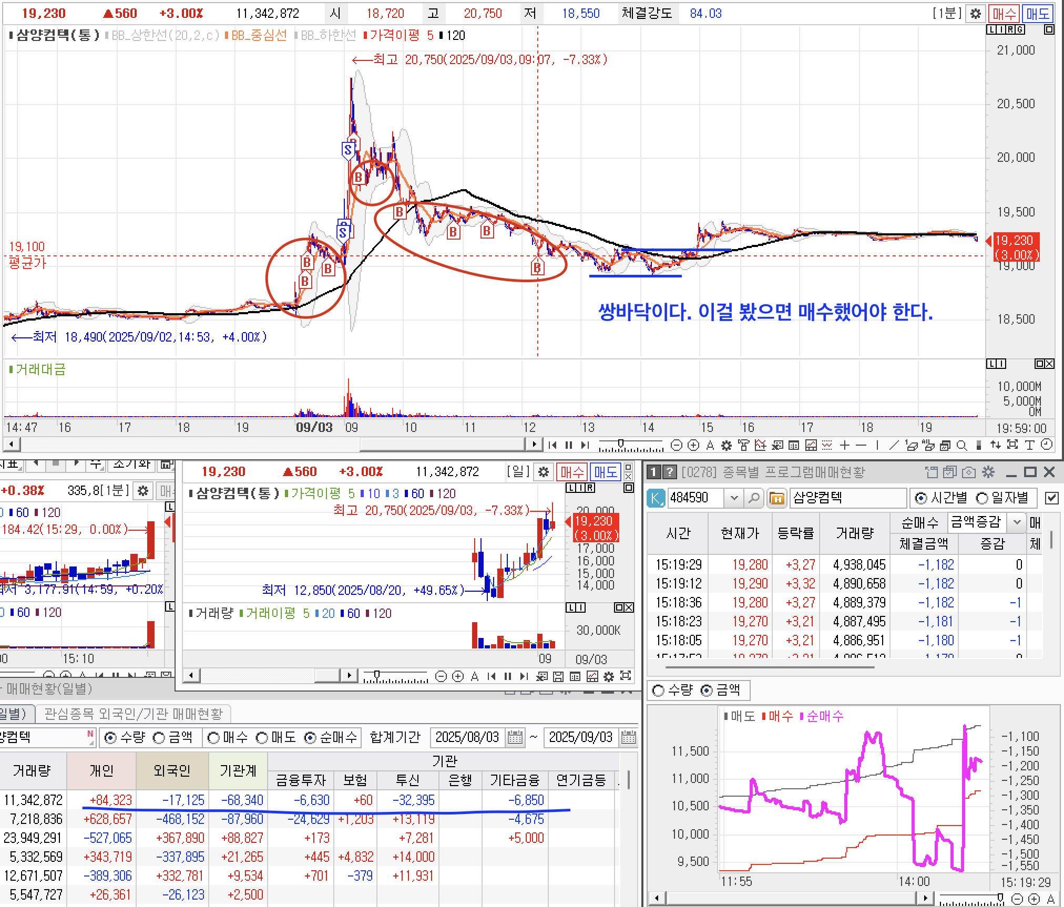Viewport: 1064px width, 907px height.
Task: Click the camera capture icon in program trading window
Action: click(x=969, y=472)
